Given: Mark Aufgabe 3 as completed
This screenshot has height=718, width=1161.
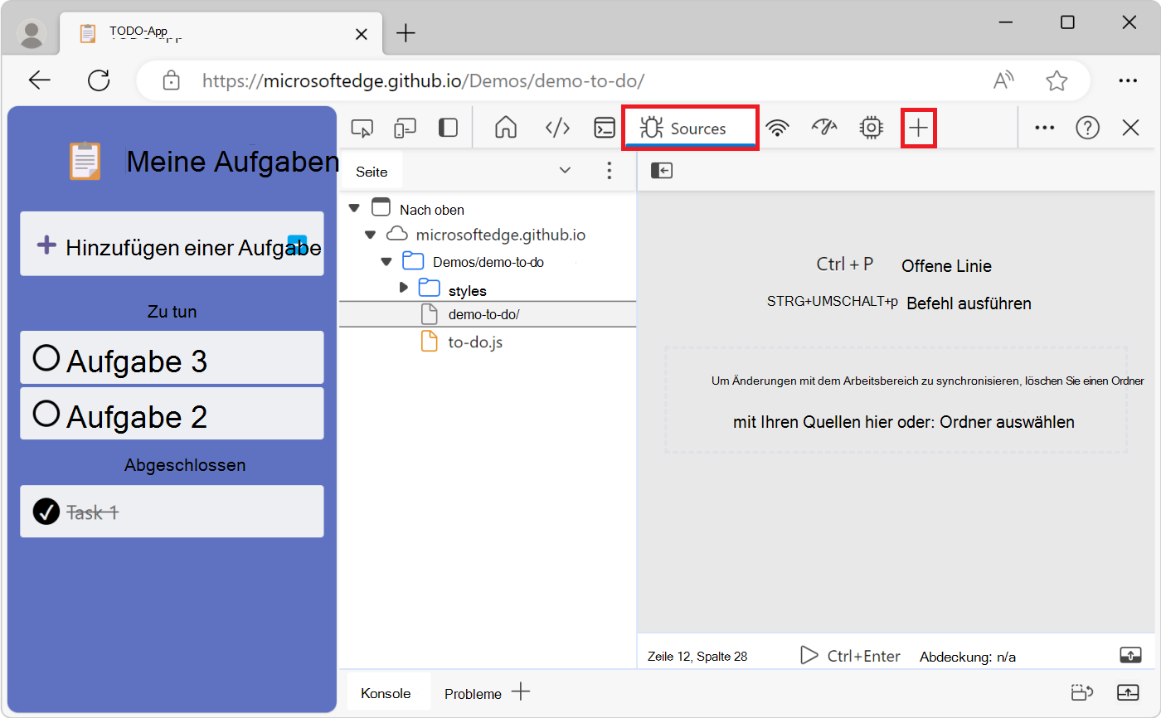Looking at the screenshot, I should coord(46,357).
